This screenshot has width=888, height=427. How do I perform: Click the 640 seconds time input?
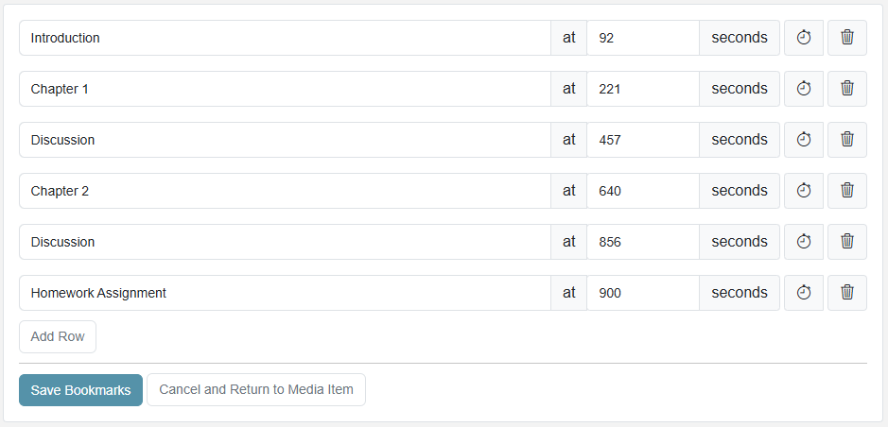[642, 191]
